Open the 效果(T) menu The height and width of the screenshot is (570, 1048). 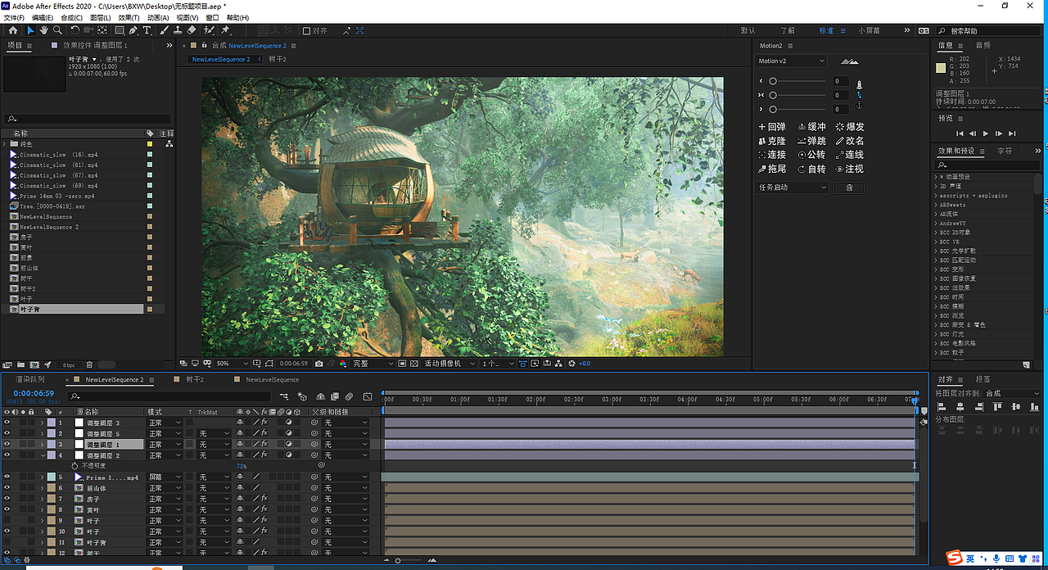(129, 17)
